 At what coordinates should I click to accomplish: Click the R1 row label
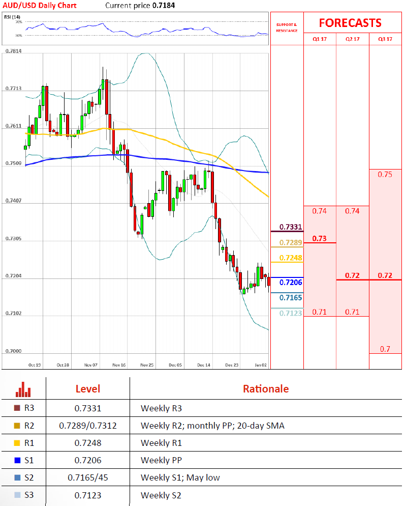(x=29, y=443)
